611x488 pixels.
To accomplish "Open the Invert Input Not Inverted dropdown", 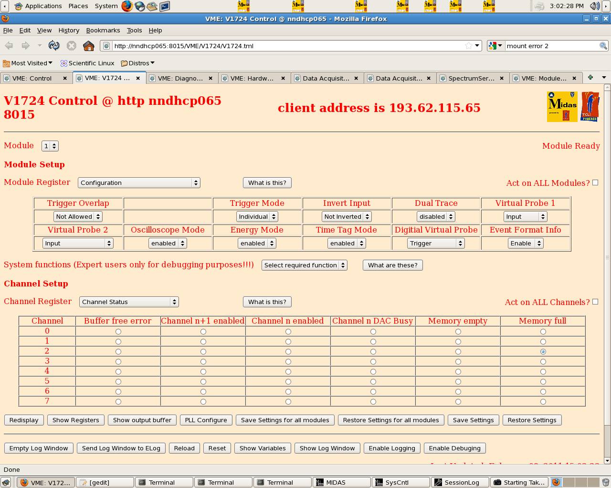I will click(x=347, y=216).
